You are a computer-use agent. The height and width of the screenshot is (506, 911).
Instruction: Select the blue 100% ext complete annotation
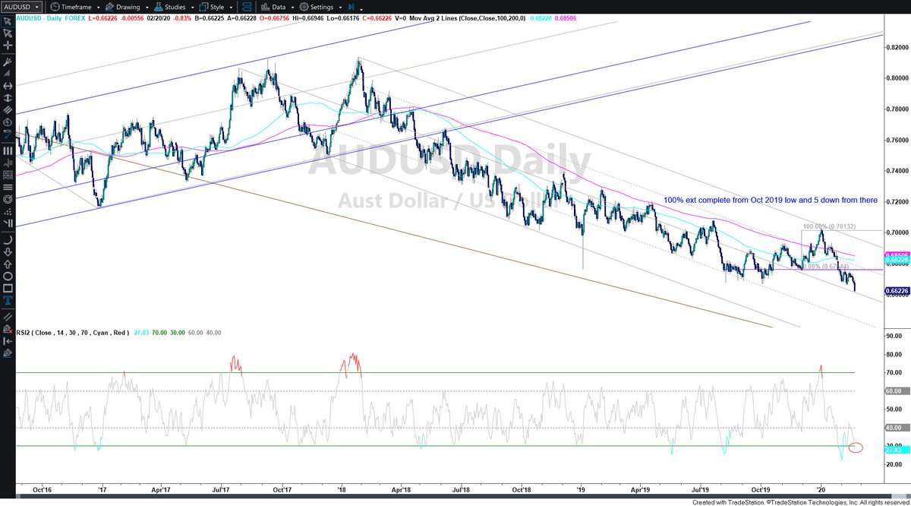pos(771,200)
